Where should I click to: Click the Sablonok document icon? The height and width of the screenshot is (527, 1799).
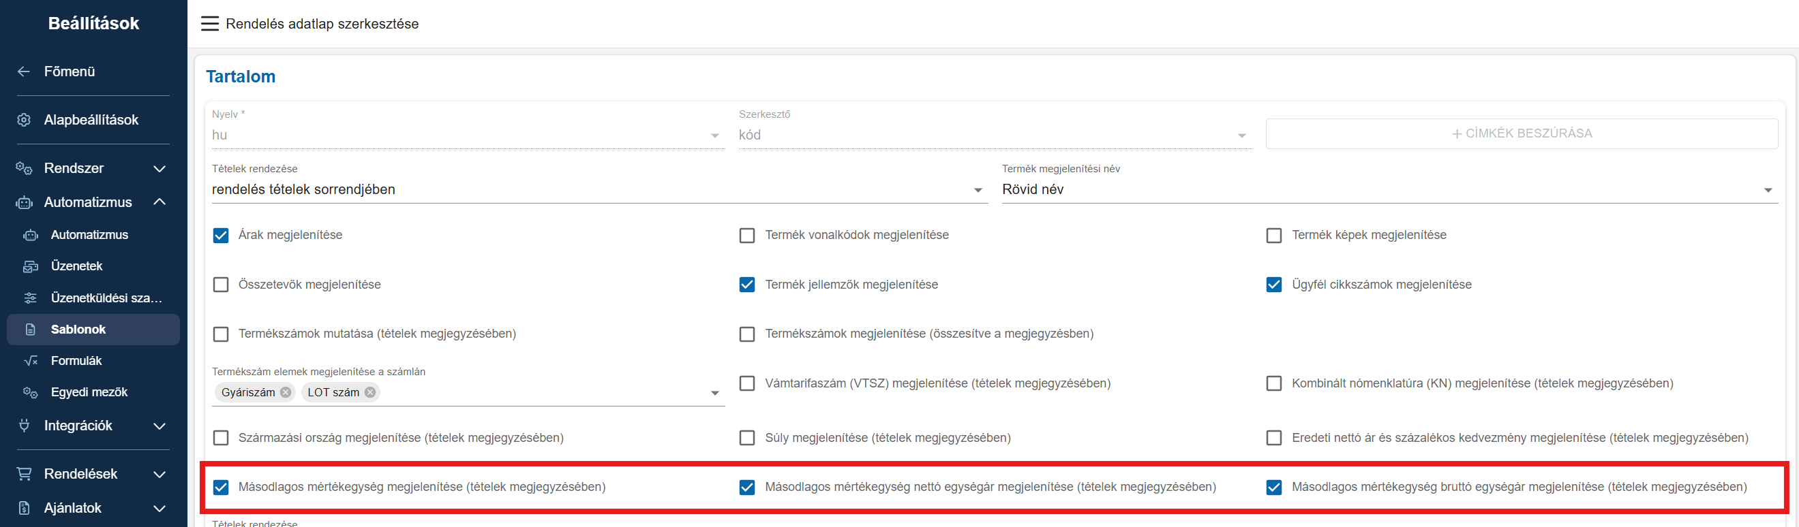[x=31, y=329]
